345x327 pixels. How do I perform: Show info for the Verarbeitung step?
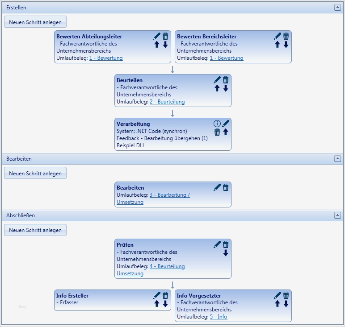[x=217, y=124]
